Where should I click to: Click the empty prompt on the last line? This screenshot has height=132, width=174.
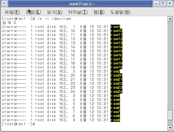pos(19,124)
